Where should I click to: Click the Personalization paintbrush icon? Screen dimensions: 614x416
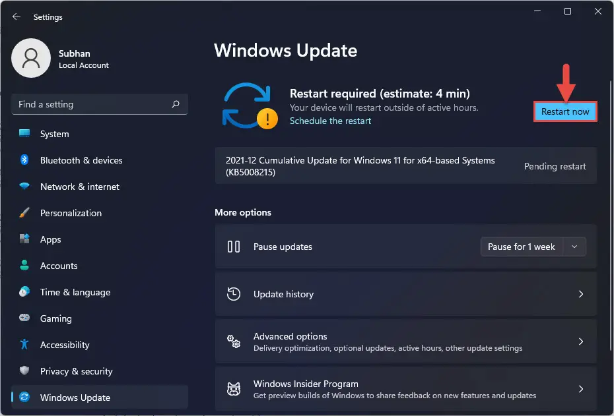click(24, 213)
